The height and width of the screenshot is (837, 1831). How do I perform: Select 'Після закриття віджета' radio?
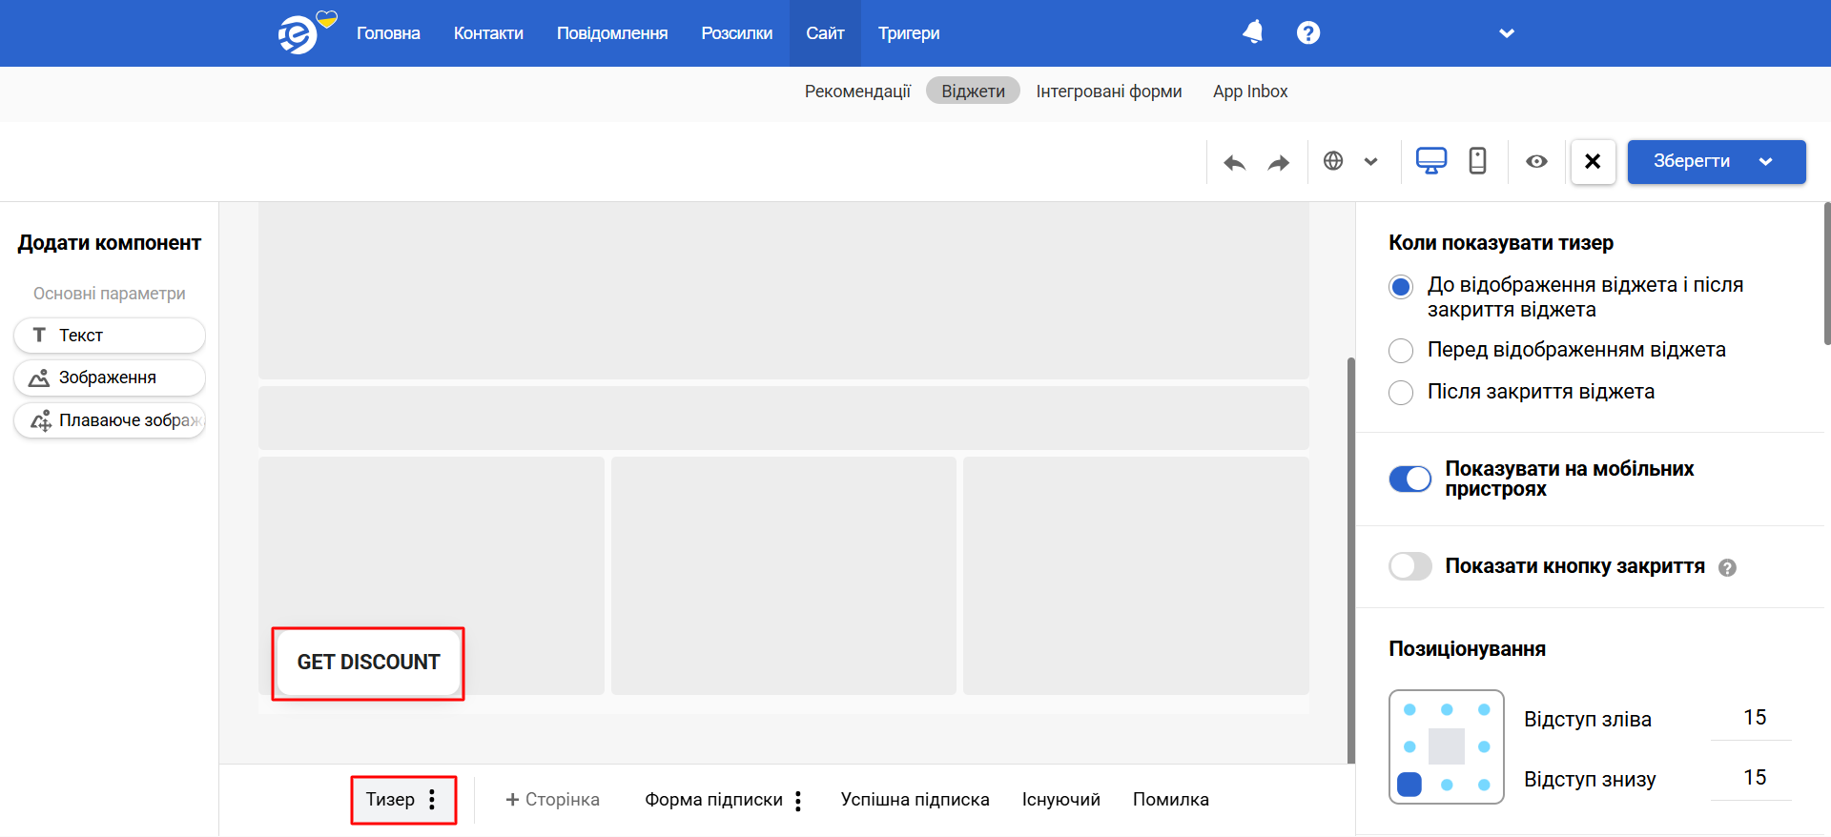[x=1401, y=393]
